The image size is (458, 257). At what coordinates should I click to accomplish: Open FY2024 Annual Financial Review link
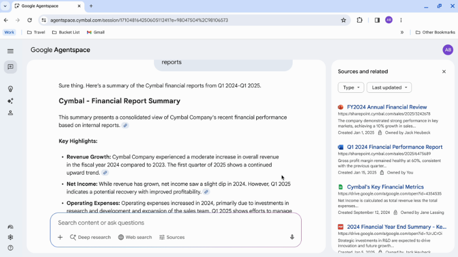386,107
